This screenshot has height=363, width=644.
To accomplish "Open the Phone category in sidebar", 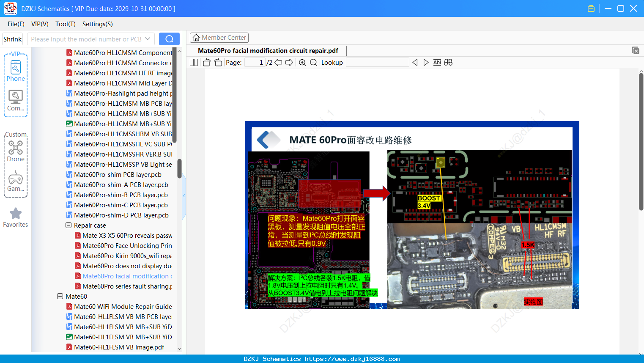I will tap(16, 71).
